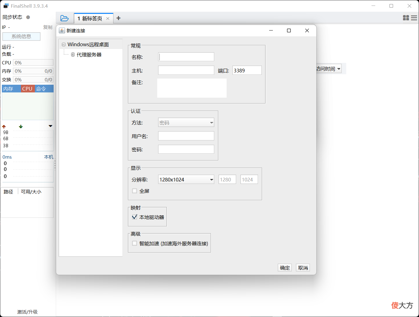The height and width of the screenshot is (317, 419).
Task: Sort by 命令 column header
Action: click(x=44, y=89)
